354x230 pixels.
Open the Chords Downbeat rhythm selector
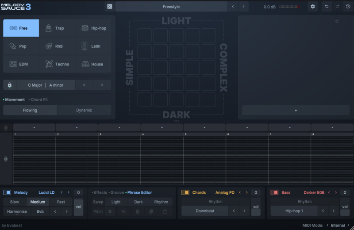(205, 211)
